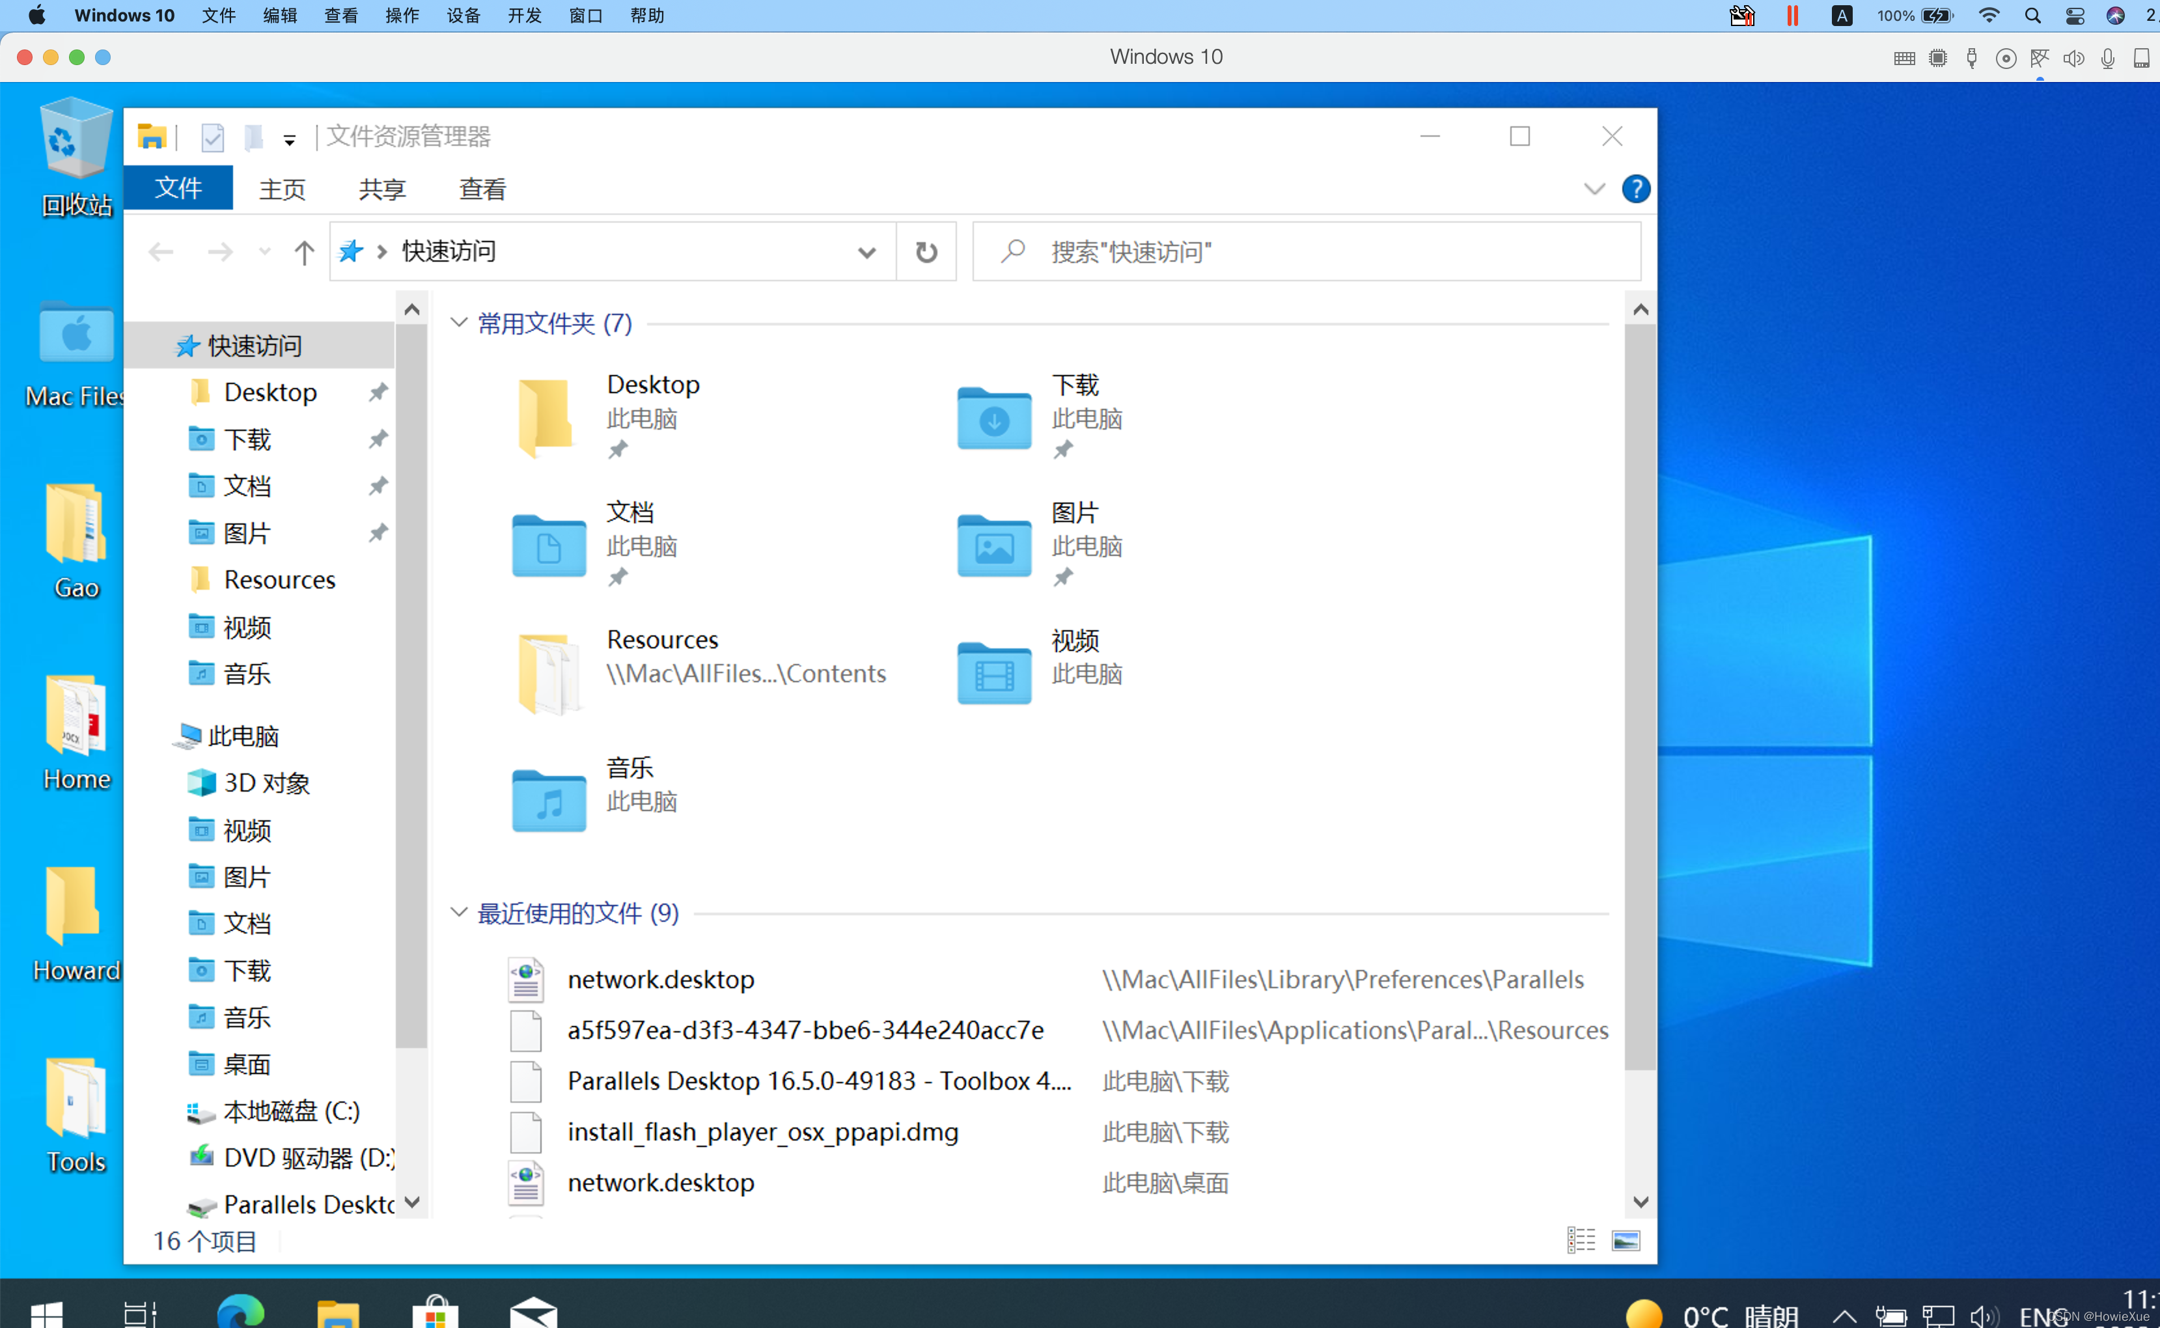Open Customize Quick Access Toolbar dropdown
Screen dimensions: 2160x1328
pyautogui.click(x=289, y=140)
